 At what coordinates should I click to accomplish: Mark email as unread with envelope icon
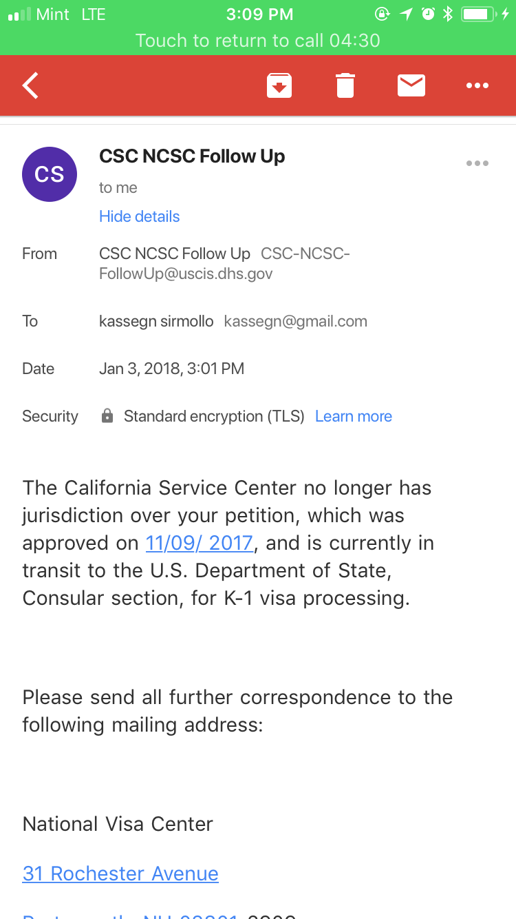tap(411, 85)
